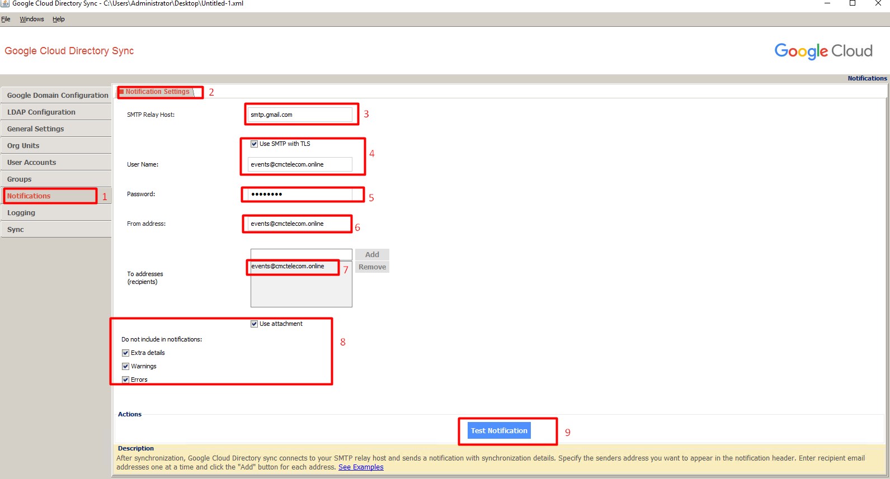
Task: Click the From address field
Action: pos(300,224)
